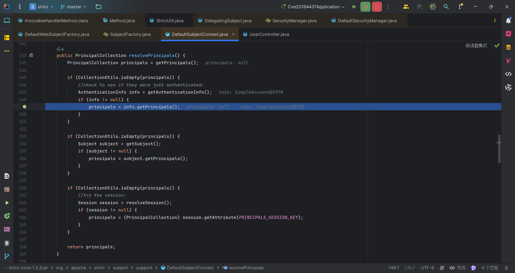Click the inlay hint above resolvePrincipals
The image size is (515, 273).
pos(60,49)
